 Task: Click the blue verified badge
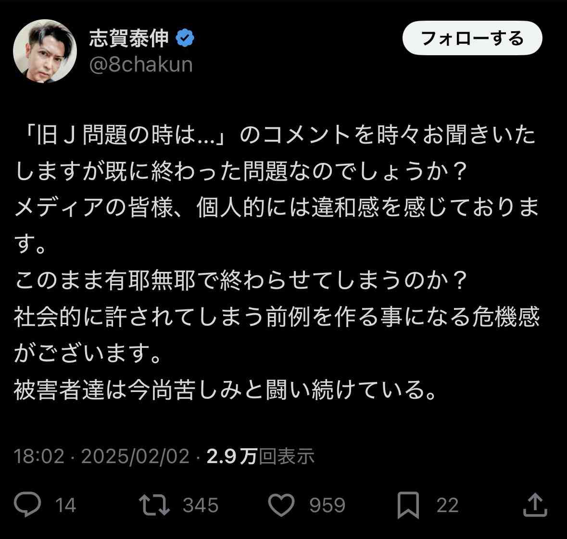pyautogui.click(x=185, y=38)
